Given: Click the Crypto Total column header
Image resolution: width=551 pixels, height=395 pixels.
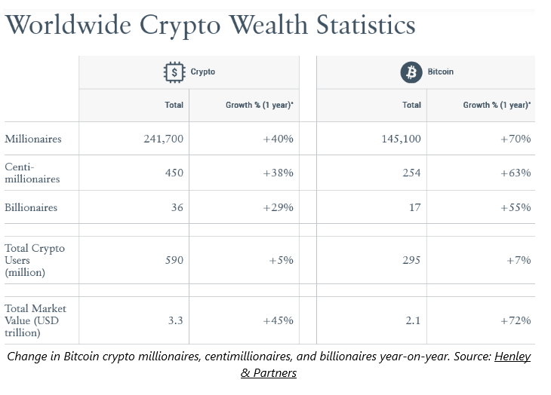Looking at the screenshot, I should coord(174,105).
